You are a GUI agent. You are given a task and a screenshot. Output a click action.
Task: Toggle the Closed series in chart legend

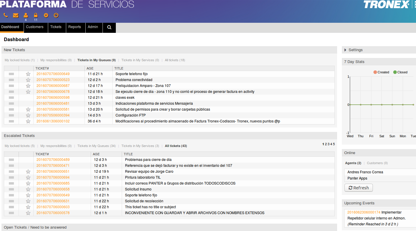[x=400, y=72]
